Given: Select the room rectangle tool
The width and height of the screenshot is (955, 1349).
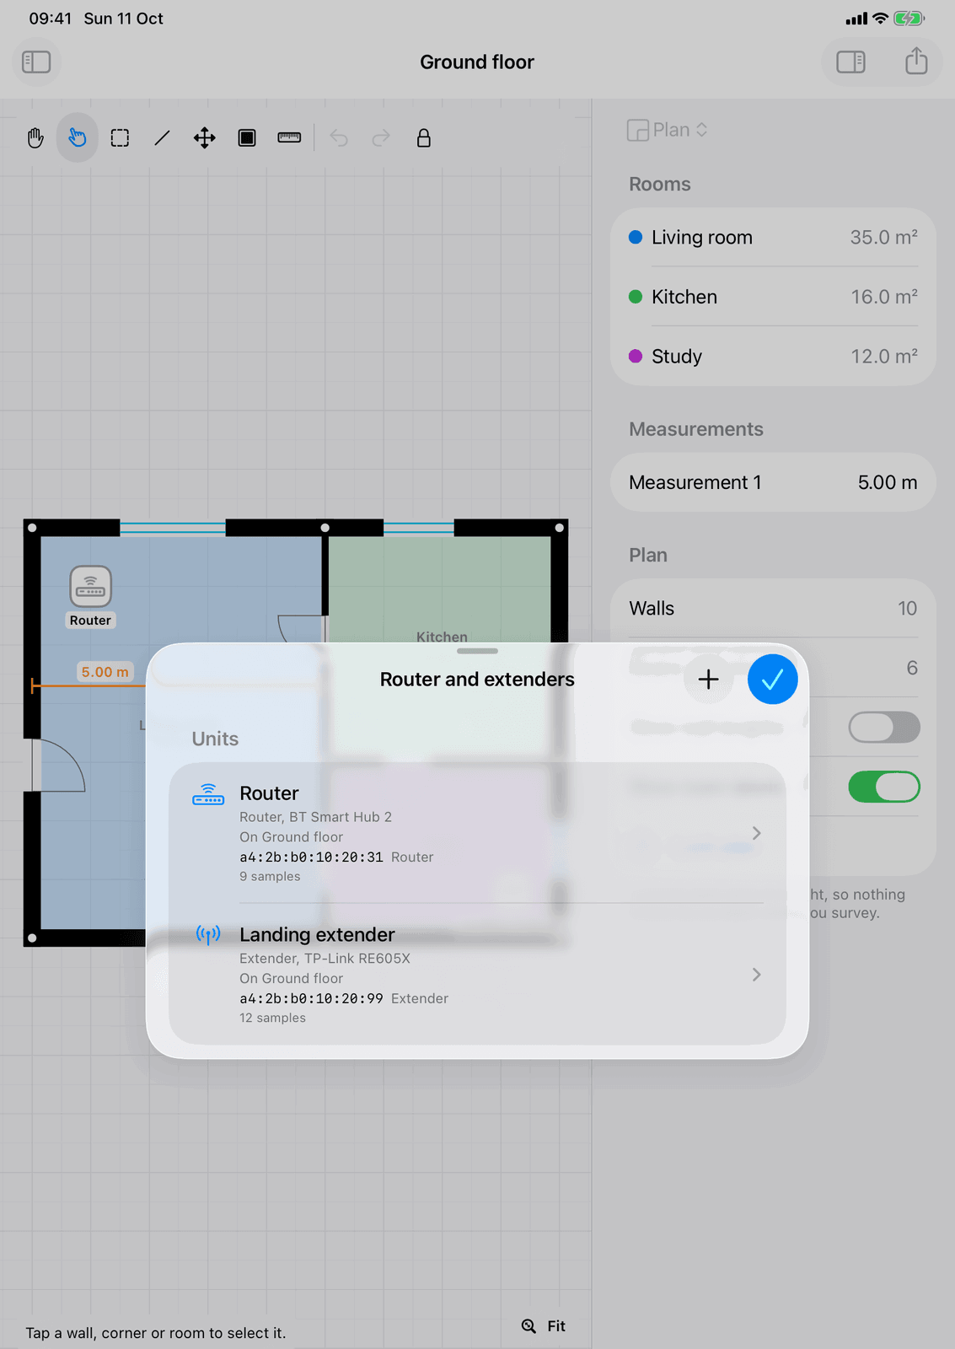Looking at the screenshot, I should [x=247, y=137].
